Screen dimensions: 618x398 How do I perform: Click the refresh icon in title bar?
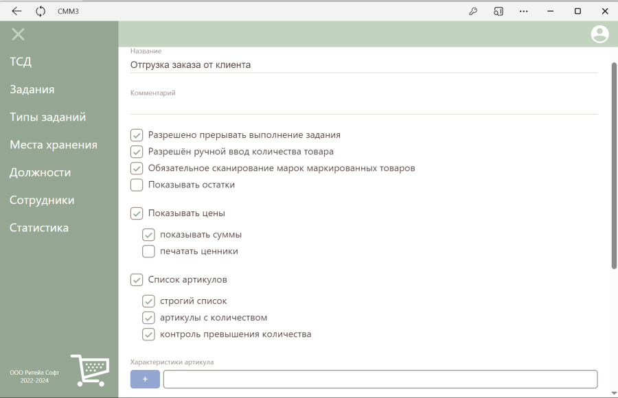(x=41, y=12)
